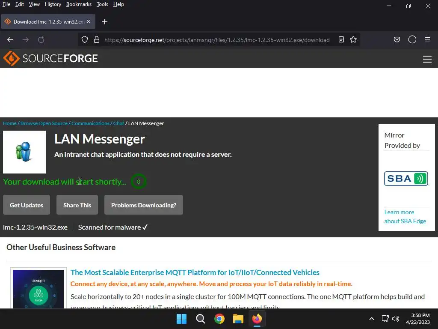Viewport: 438px width, 329px height.
Task: Click Learn more about SBA Edge link
Action: [x=405, y=216]
